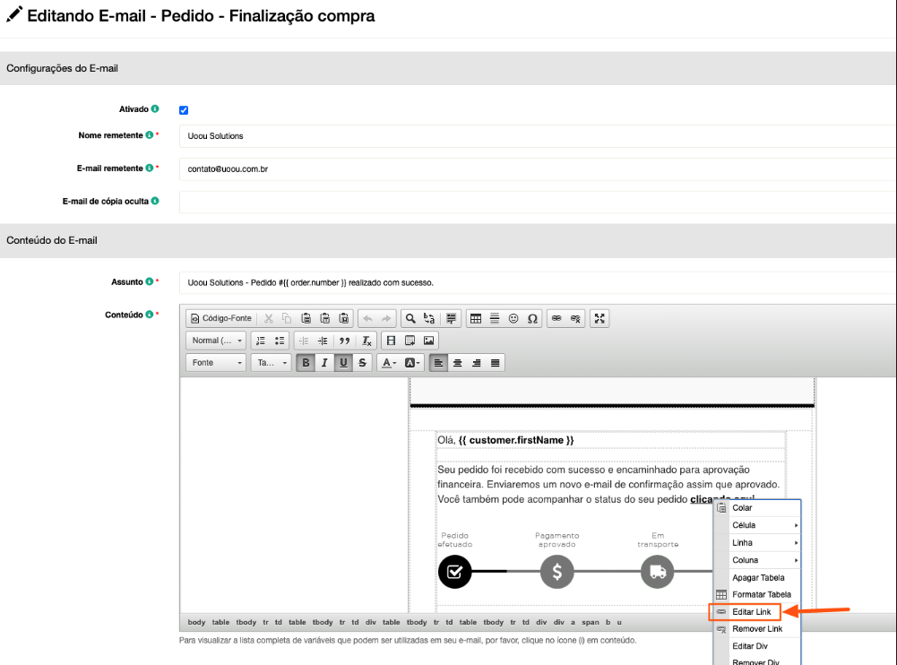Redo the last edit

pyautogui.click(x=387, y=318)
